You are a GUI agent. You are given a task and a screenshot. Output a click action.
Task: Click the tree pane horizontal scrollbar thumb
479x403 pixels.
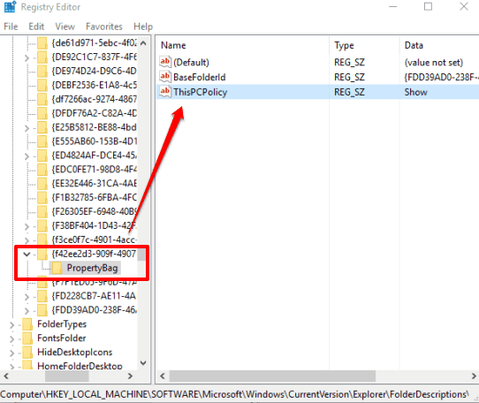click(x=67, y=376)
